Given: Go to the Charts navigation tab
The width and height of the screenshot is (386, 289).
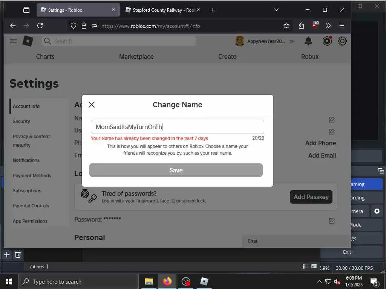Looking at the screenshot, I should pos(45,56).
